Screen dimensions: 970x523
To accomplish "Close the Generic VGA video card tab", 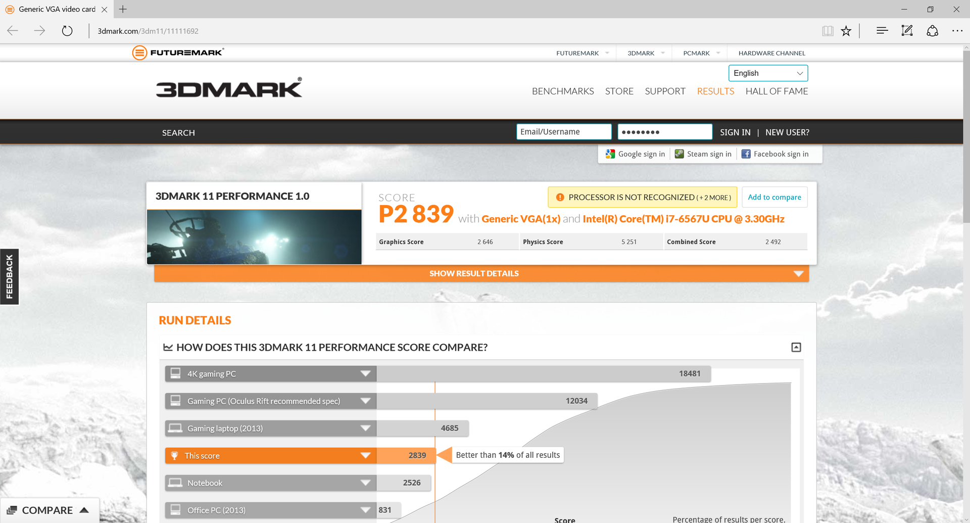I will click(x=104, y=9).
